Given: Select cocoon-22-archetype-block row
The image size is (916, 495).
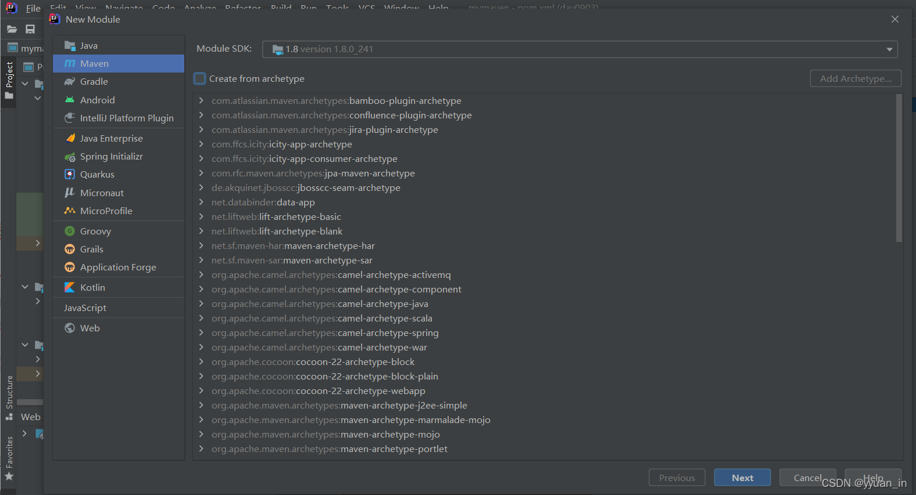Looking at the screenshot, I should click(x=545, y=362).
